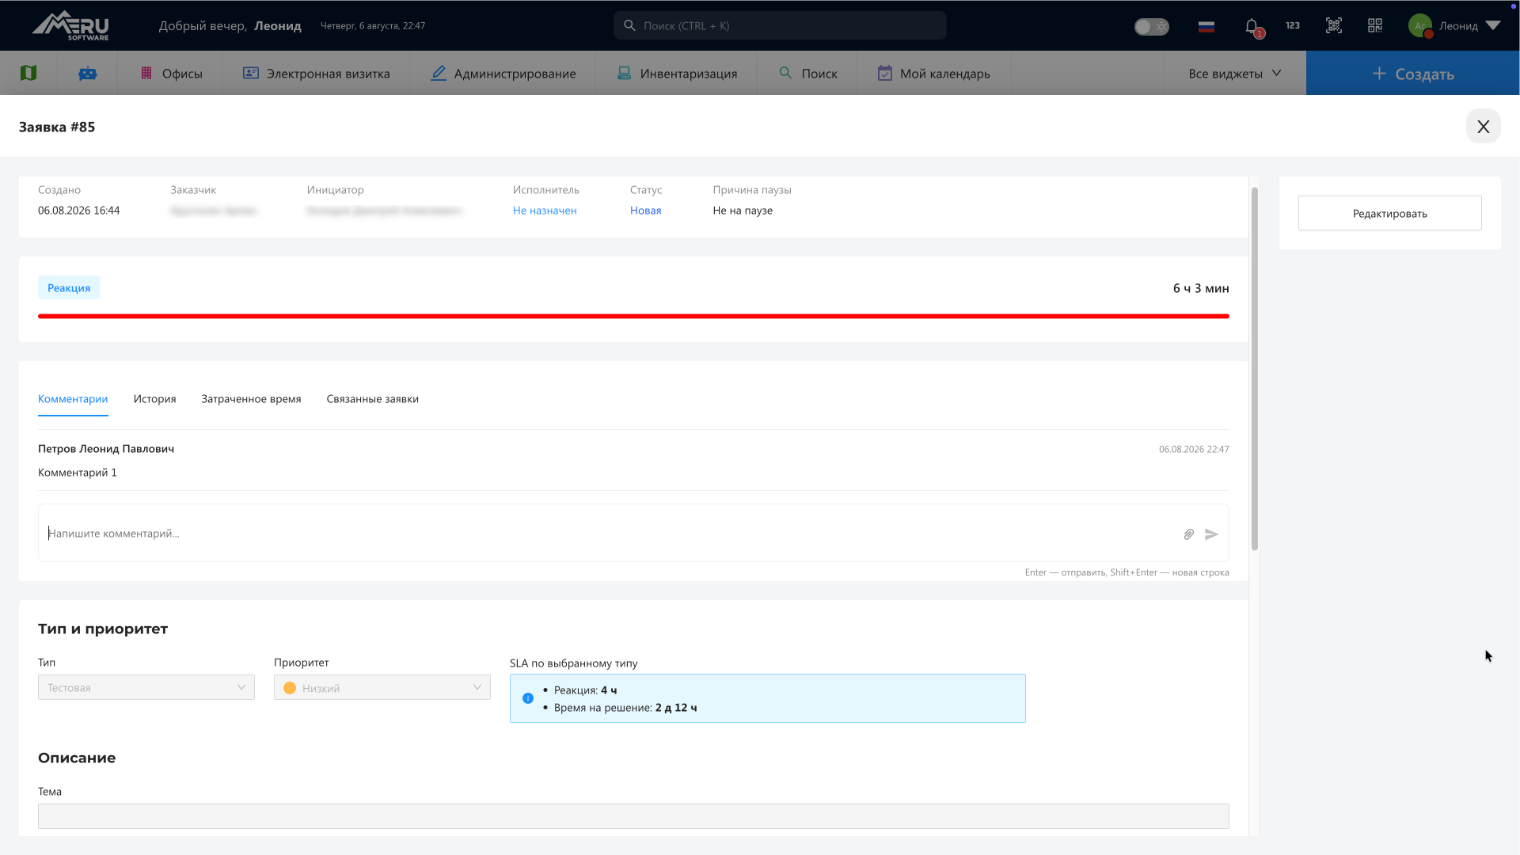Click the 06.08.2026 22:47 comment timestamp
Viewport: 1520px width, 855px height.
[x=1194, y=449]
